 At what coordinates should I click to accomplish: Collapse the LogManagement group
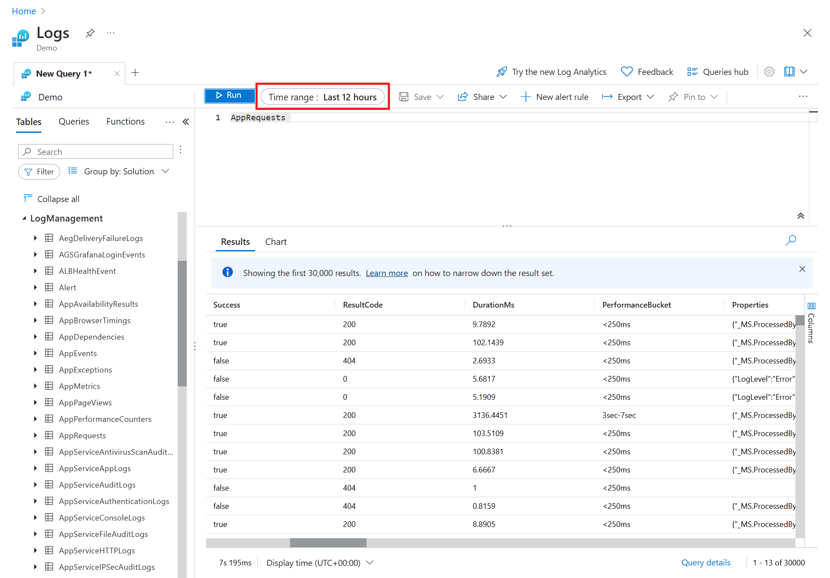pyautogui.click(x=25, y=218)
